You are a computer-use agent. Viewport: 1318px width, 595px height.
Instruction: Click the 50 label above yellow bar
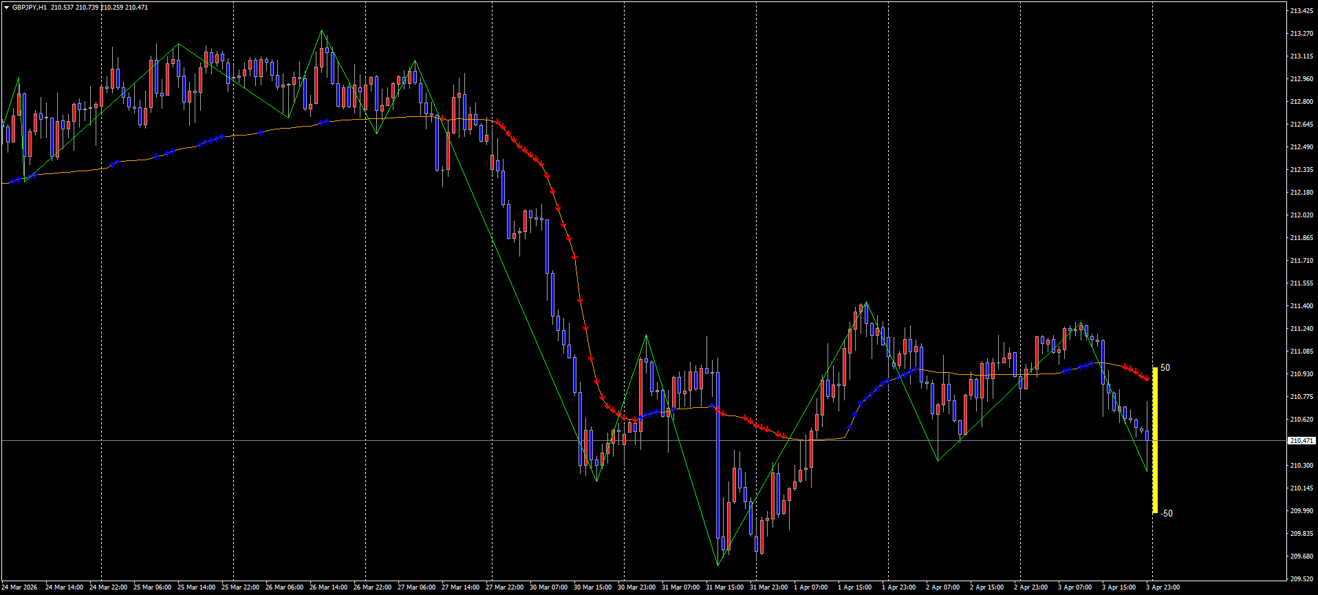(x=1165, y=368)
